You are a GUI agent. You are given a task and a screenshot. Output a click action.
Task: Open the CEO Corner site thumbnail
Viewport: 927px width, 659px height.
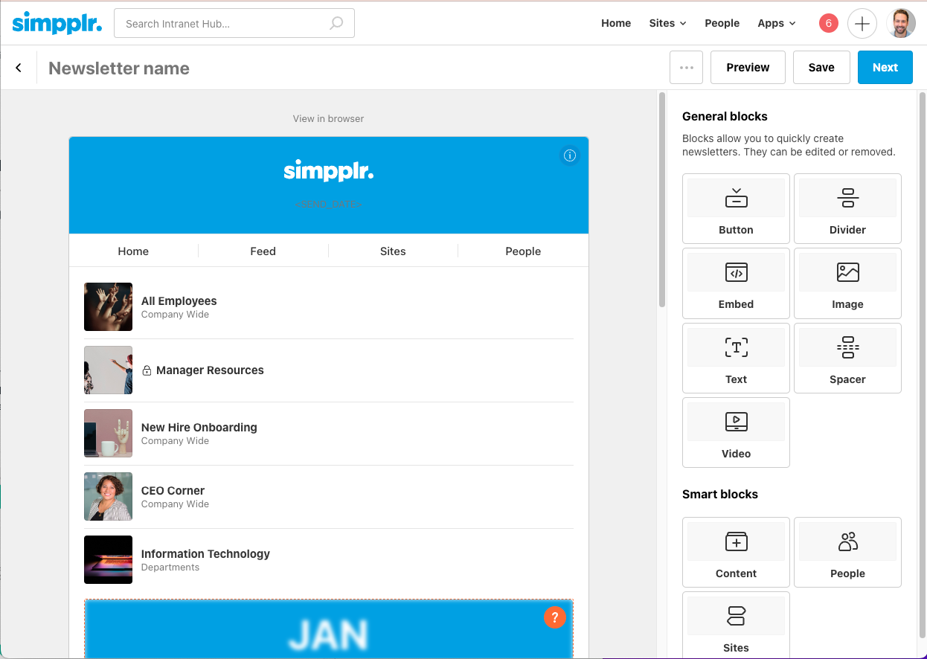pyautogui.click(x=109, y=497)
